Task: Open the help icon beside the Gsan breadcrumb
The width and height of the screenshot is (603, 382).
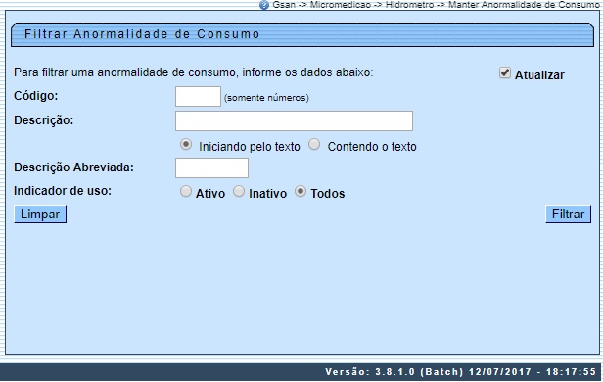Action: pyautogui.click(x=264, y=5)
